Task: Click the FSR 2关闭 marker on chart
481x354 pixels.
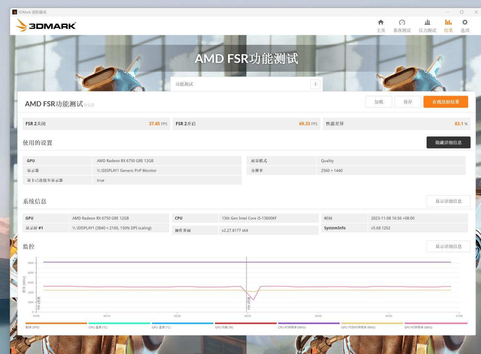Action: click(39, 303)
